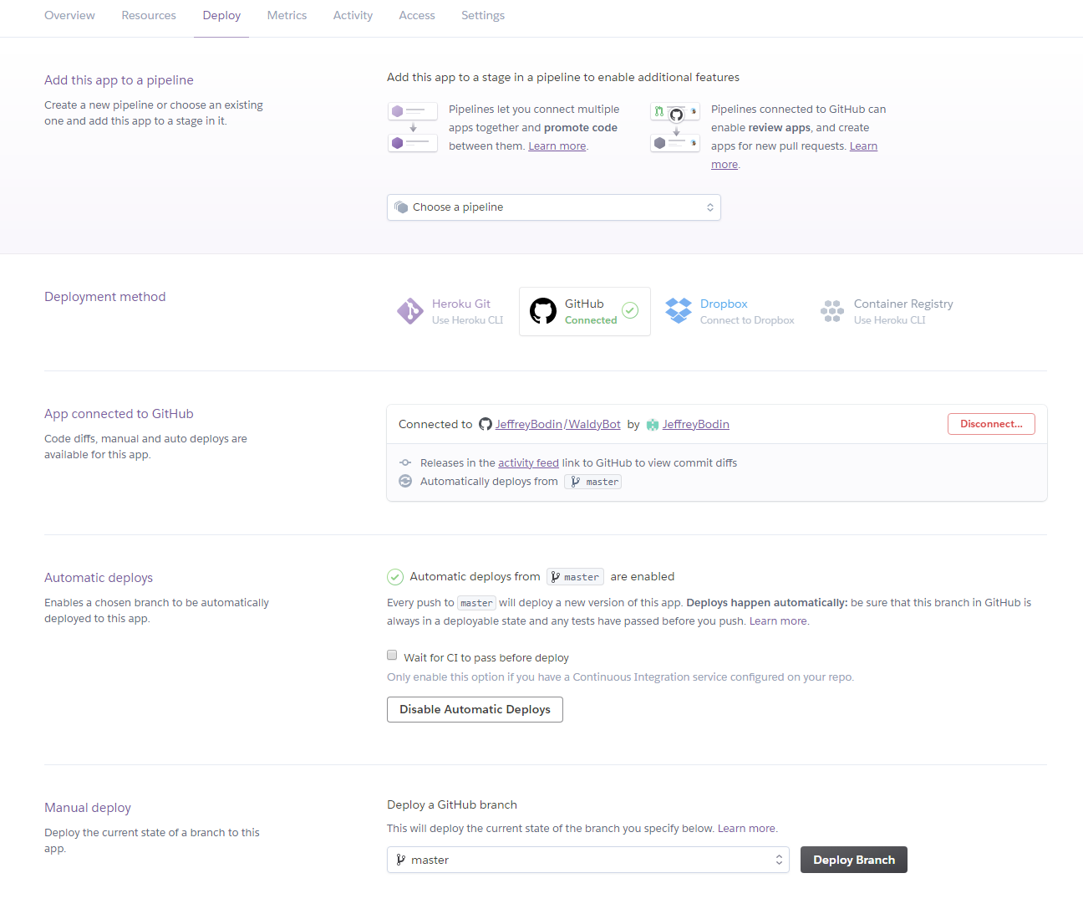Viewport: 1083px width, 909px height.
Task: Open the Activity tab
Action: [x=353, y=15]
